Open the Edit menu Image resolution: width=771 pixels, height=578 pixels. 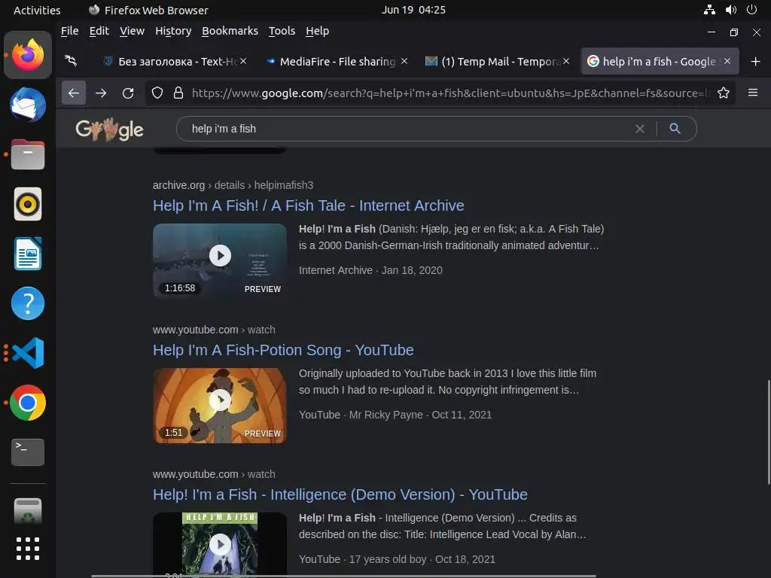99,31
